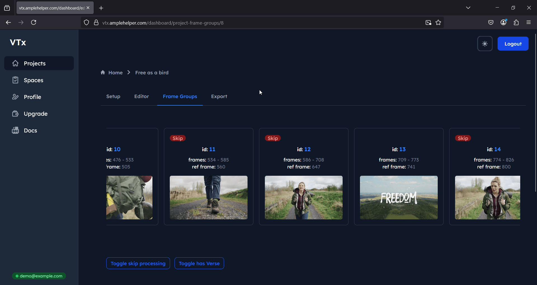Open the browser extensions puzzle icon
The height and width of the screenshot is (285, 537).
[516, 23]
